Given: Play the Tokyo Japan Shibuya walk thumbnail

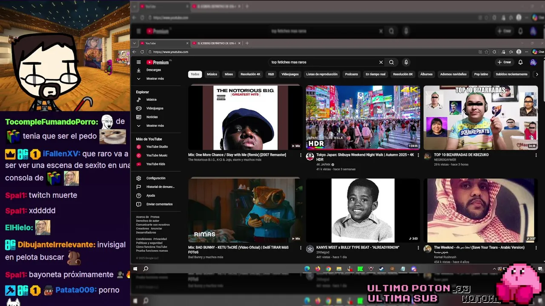Looking at the screenshot, I should pyautogui.click(x=363, y=118).
